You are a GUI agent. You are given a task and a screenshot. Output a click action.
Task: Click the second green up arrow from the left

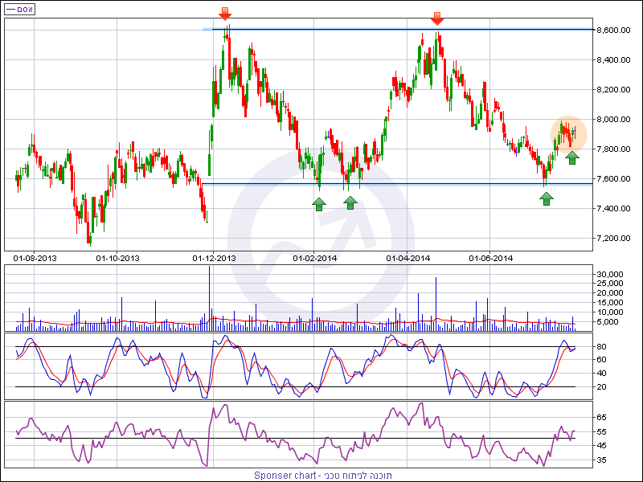pyautogui.click(x=350, y=202)
